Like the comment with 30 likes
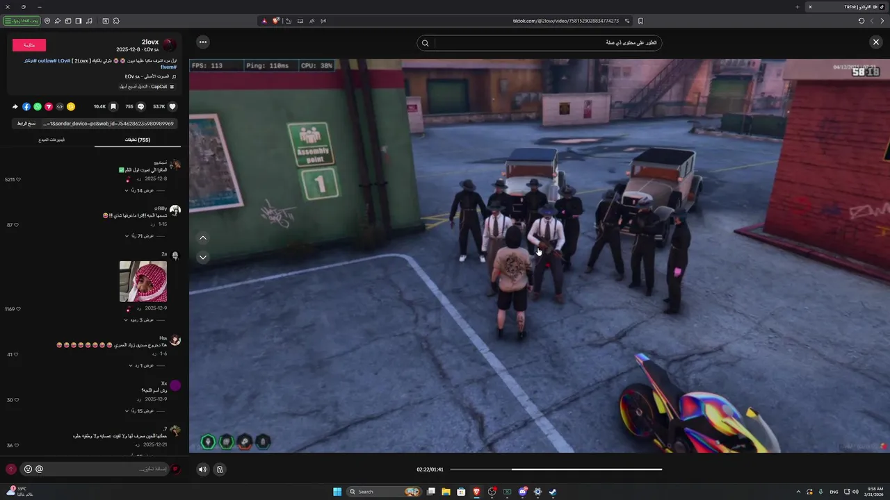Viewport: 890px width, 500px height. click(x=15, y=400)
